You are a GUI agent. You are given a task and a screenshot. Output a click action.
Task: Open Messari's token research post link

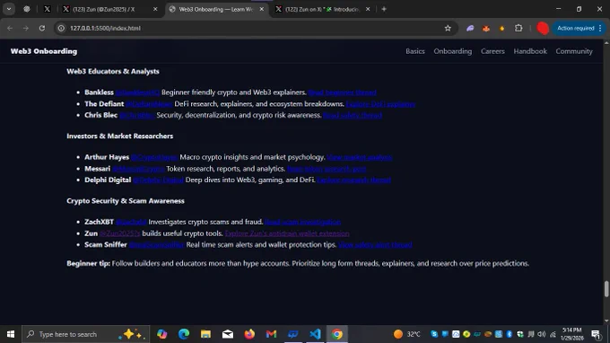(327, 169)
